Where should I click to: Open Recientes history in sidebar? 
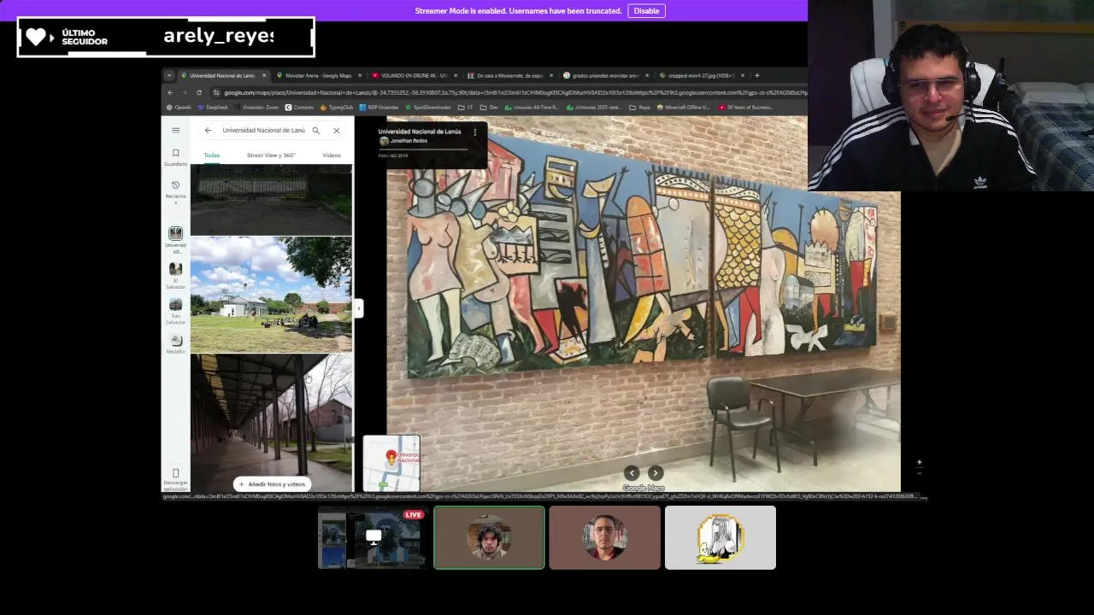point(175,192)
